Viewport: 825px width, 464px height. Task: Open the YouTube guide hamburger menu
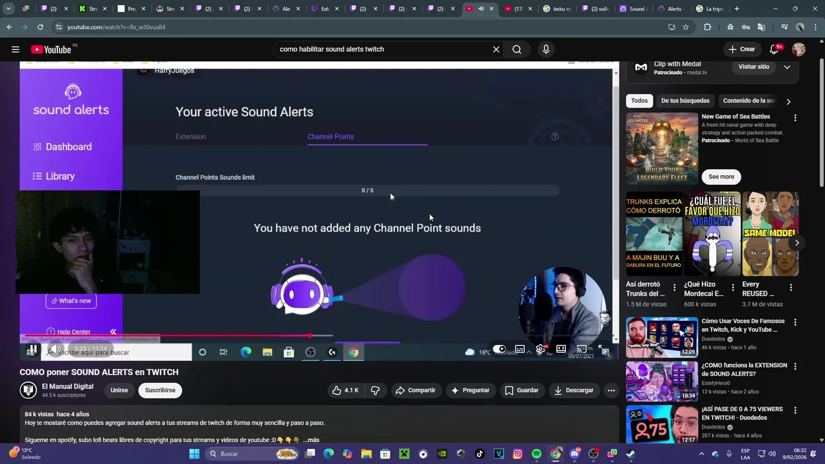click(15, 49)
